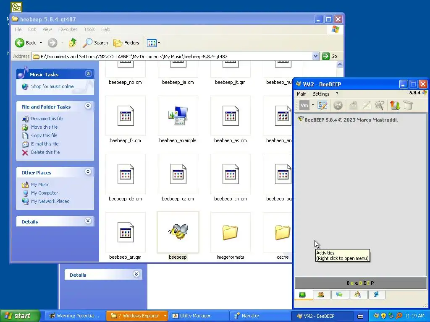Switch to the green activities tab in BeeBEEP
Screen dimensions: 430x322
[x=302, y=295]
